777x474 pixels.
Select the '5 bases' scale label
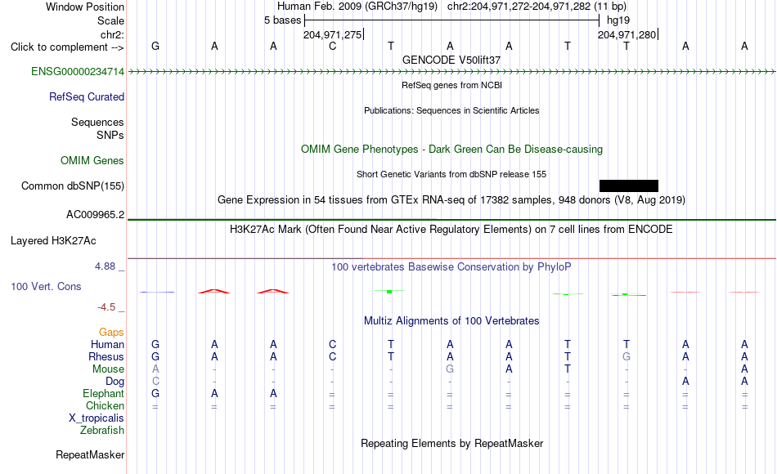coord(282,20)
